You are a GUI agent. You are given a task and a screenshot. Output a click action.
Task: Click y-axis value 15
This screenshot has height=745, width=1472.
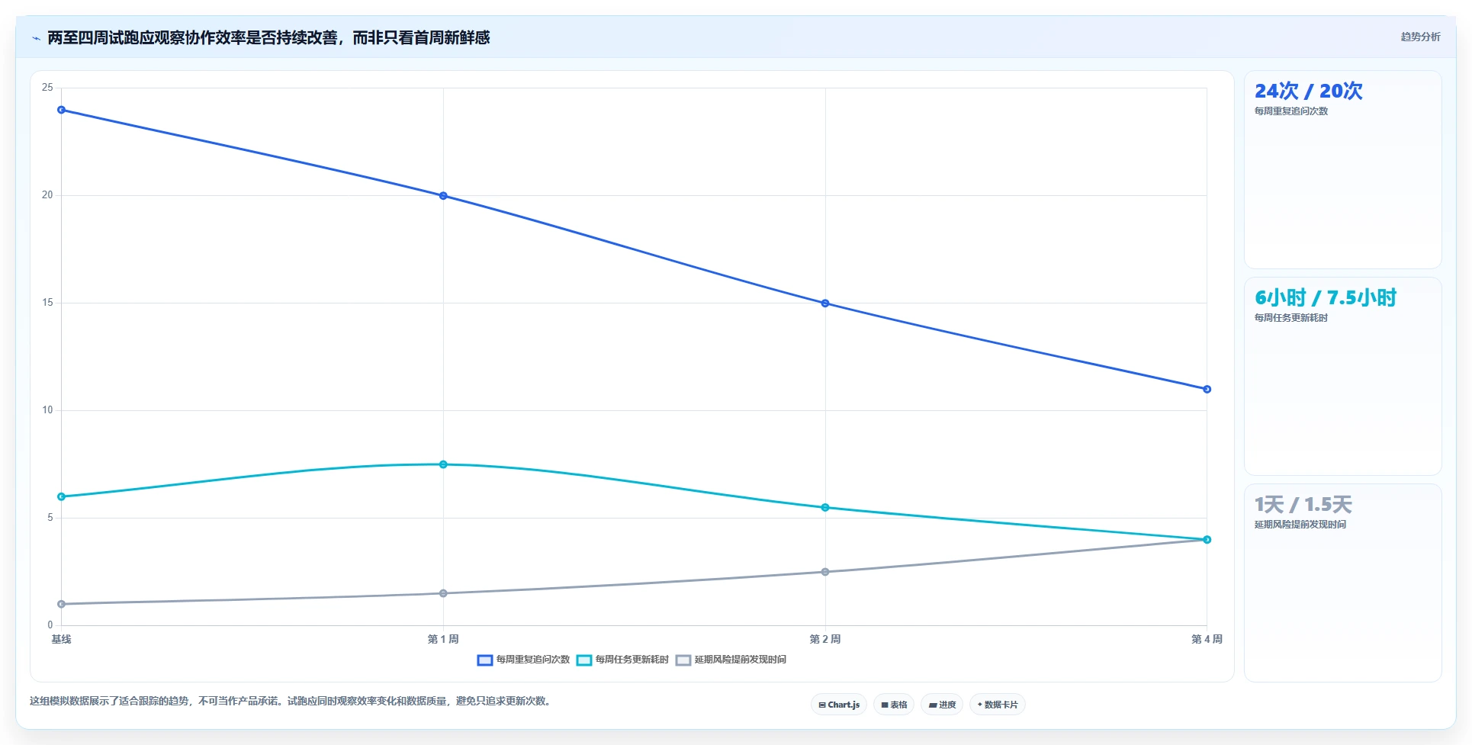click(47, 303)
